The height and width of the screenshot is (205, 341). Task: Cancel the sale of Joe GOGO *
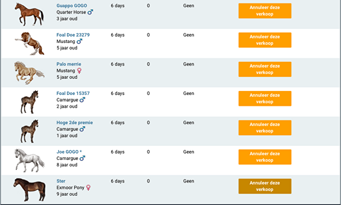point(265,157)
